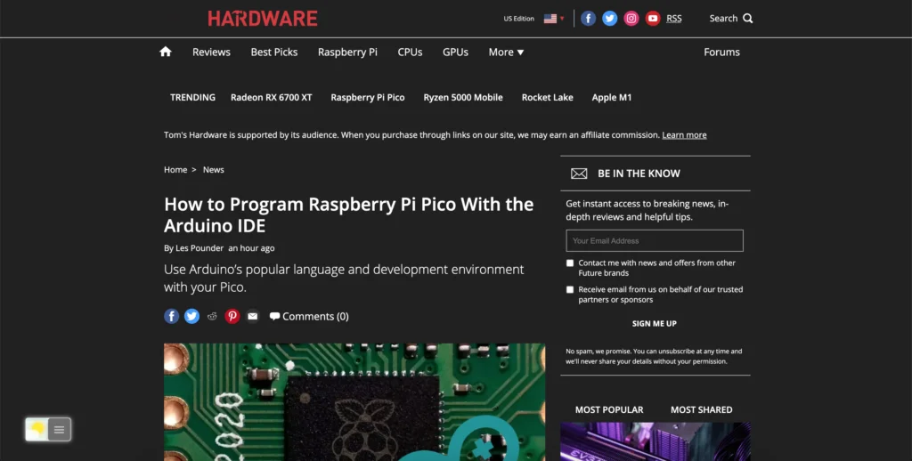Go to homepage via house icon
912x461 pixels.
pos(166,52)
